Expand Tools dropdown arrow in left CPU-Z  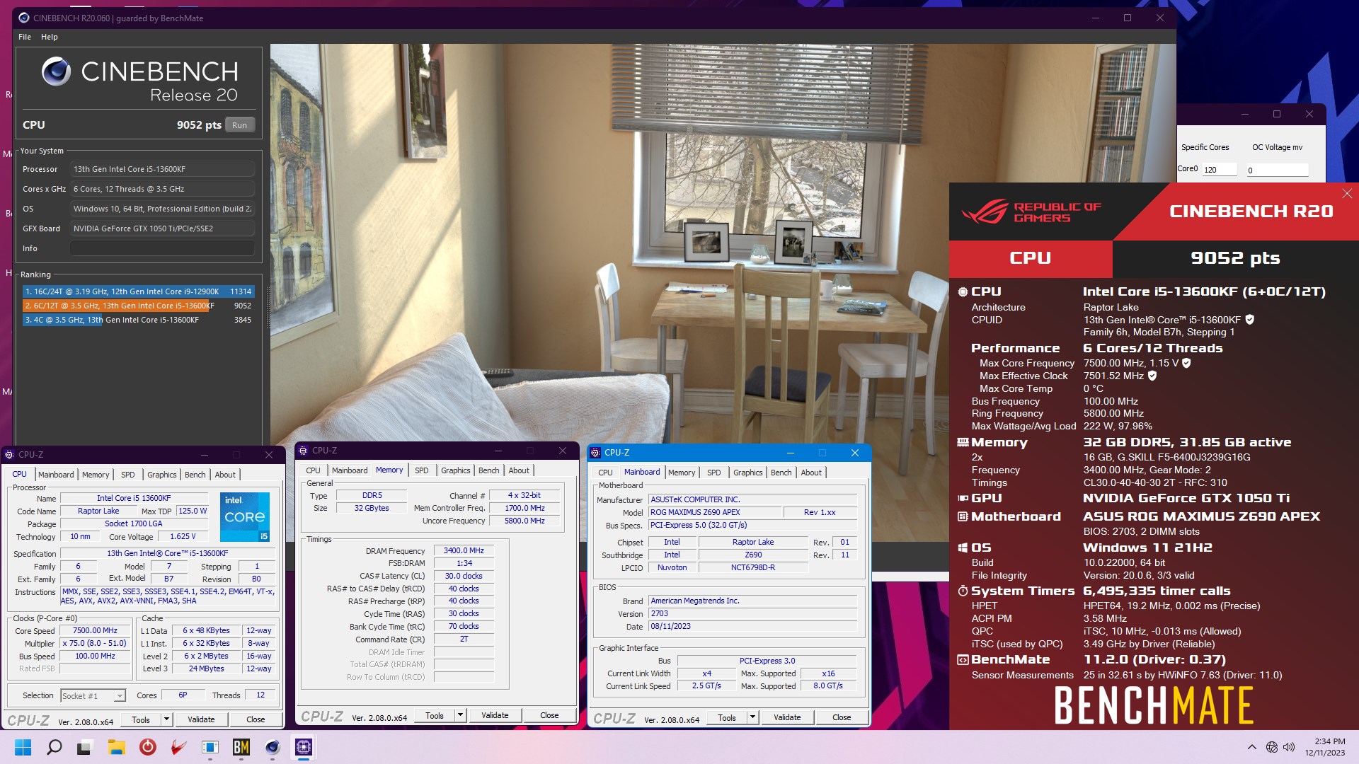pos(166,719)
